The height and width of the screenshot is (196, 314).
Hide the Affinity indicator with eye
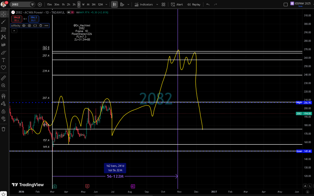click(x=24, y=26)
